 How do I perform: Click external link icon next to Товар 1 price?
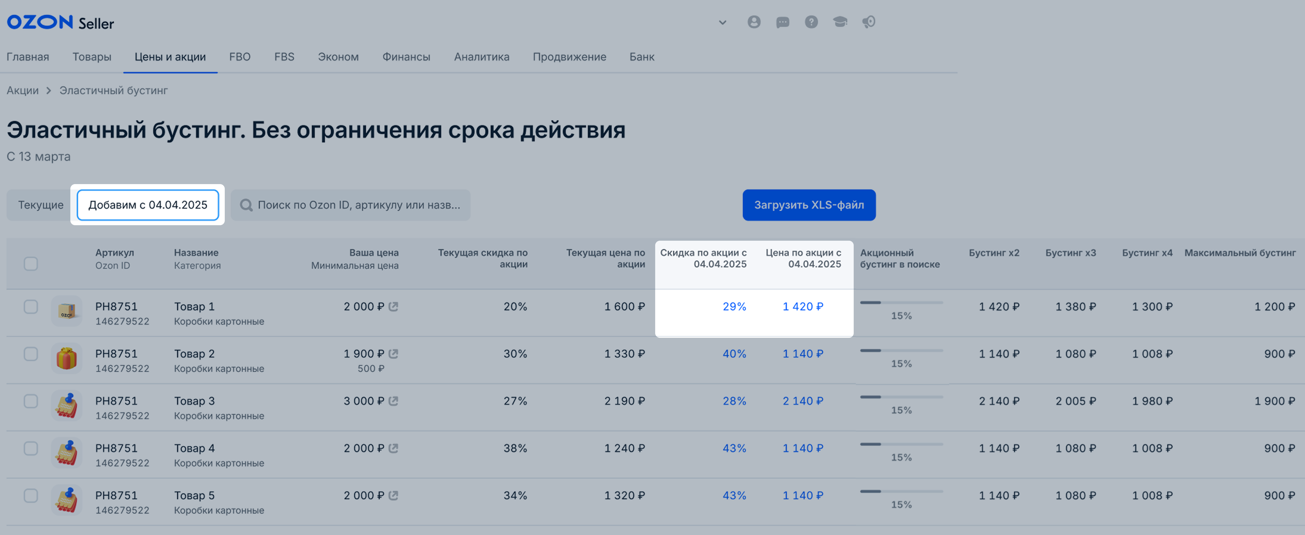393,306
